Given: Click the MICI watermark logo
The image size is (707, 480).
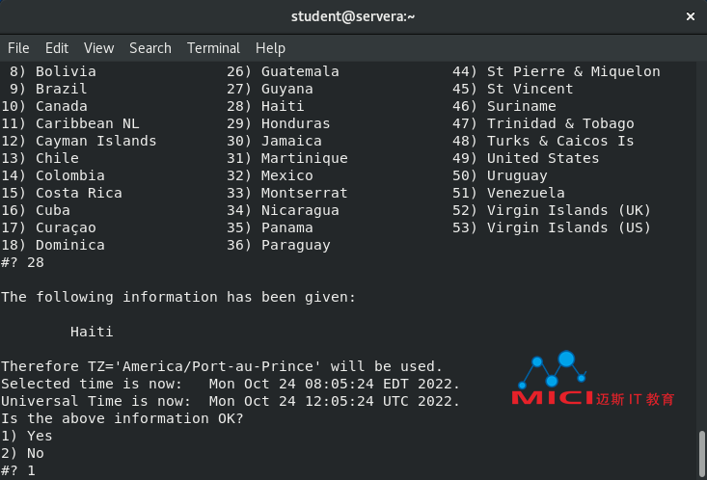Looking at the screenshot, I should [x=592, y=380].
